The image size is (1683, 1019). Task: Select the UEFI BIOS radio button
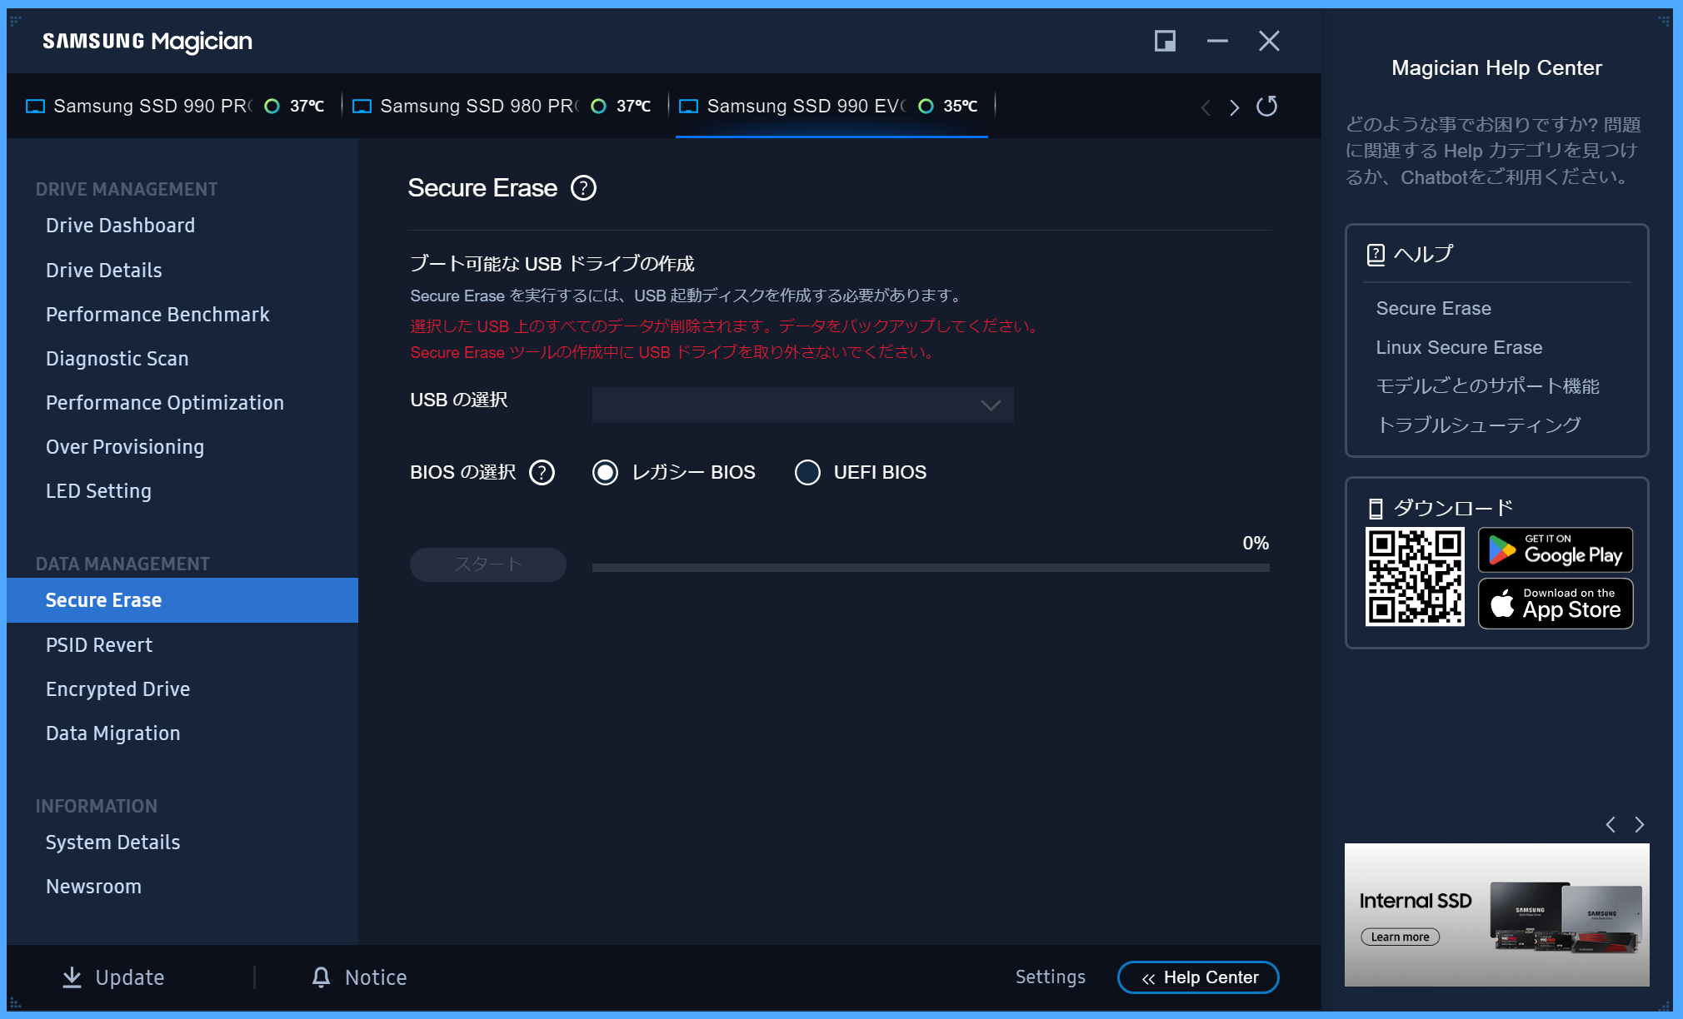[807, 473]
